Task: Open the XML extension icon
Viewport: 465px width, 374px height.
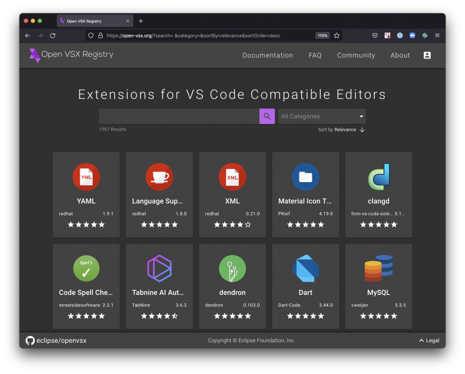Action: click(x=232, y=177)
